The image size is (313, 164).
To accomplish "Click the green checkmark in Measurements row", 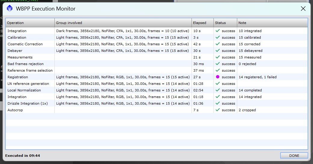I will pyautogui.click(x=218, y=57).
